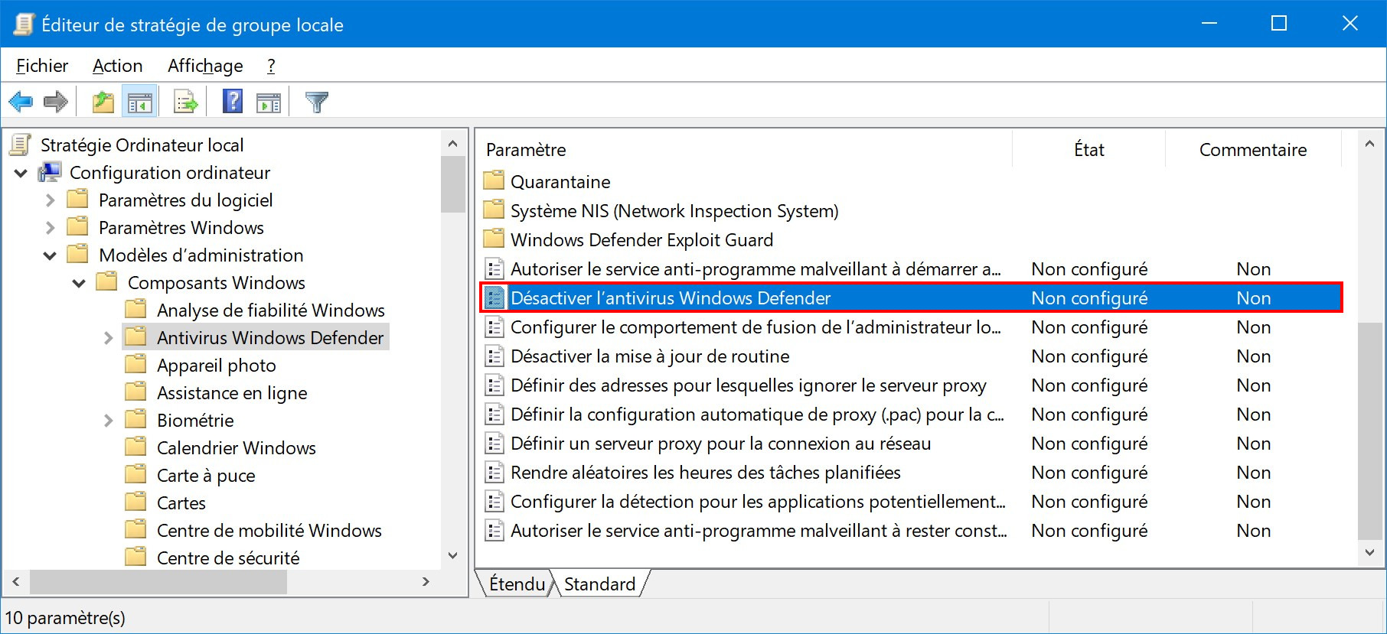1387x634 pixels.
Task: Click the settings list vertical scrollbar thumb
Action: pos(1369,431)
